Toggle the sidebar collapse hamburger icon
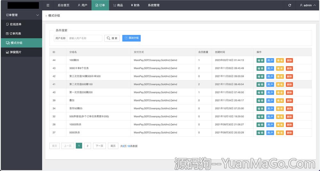 (x=48, y=5)
